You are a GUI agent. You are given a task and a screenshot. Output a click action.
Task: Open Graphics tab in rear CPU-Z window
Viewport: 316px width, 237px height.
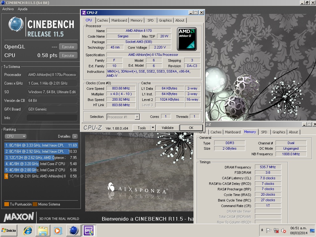pos(279,132)
